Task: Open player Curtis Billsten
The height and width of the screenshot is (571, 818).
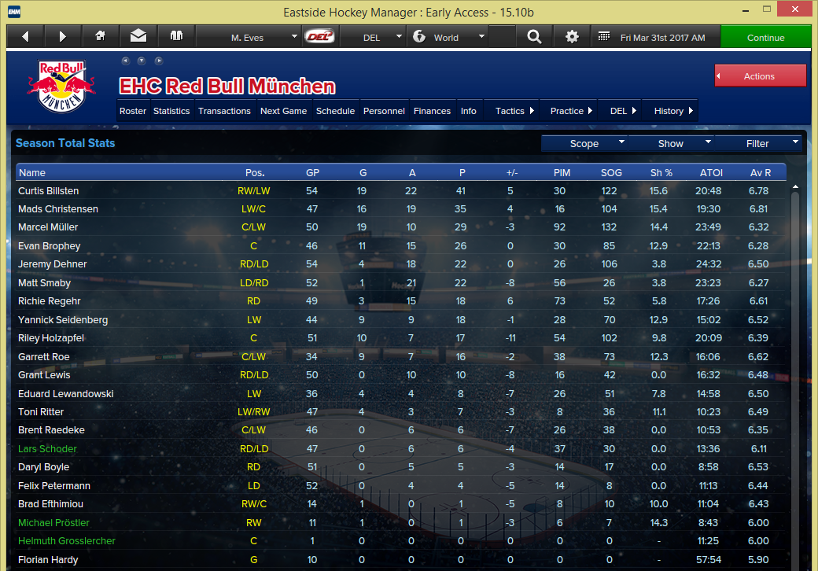Action: click(x=49, y=191)
